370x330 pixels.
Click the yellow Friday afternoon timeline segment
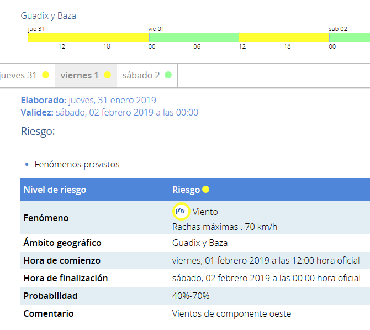(283, 38)
